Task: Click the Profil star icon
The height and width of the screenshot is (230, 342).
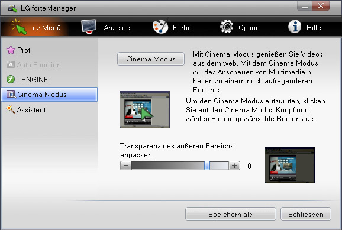Action: tap(11, 50)
